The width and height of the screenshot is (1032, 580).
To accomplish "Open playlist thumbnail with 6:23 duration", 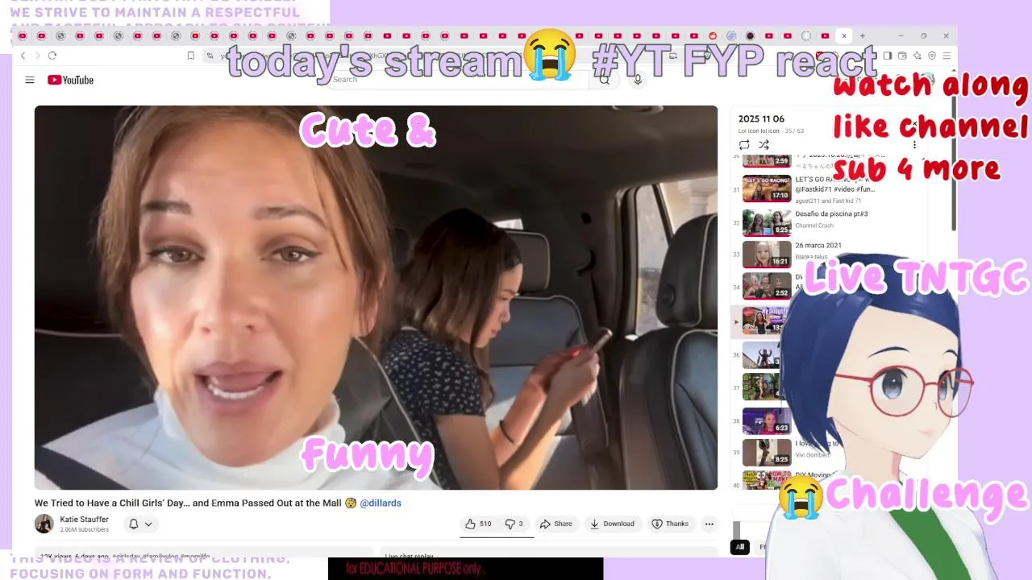I will tap(767, 420).
